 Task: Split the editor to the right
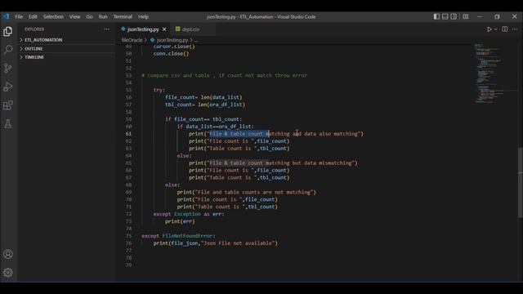tap(505, 29)
